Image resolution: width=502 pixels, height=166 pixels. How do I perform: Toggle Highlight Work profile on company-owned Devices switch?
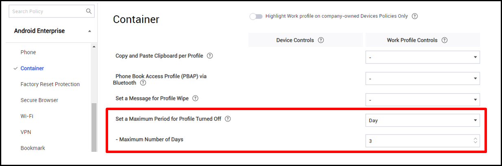pos(256,16)
